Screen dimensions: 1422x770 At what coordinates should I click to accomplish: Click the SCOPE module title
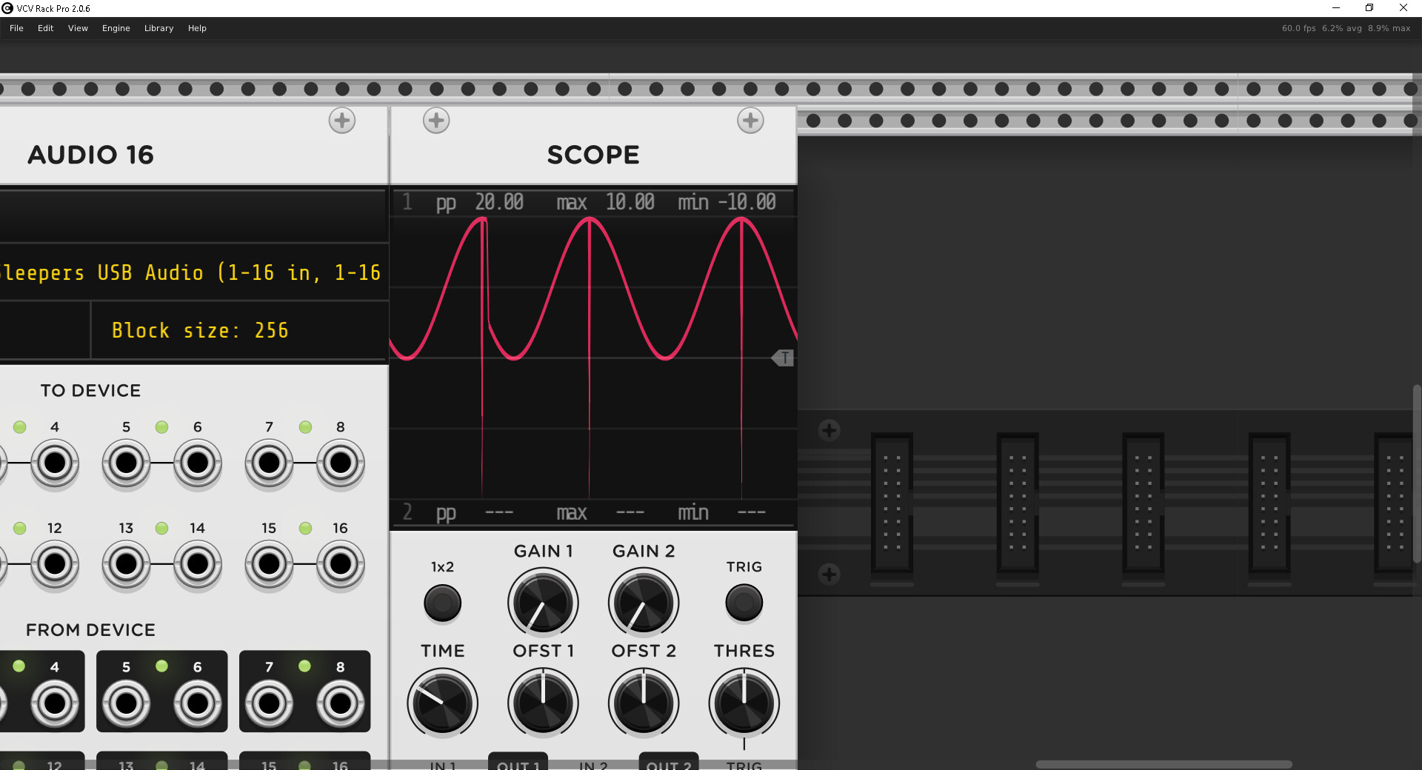coord(593,155)
